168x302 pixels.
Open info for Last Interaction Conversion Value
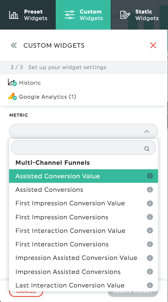[x=150, y=285]
